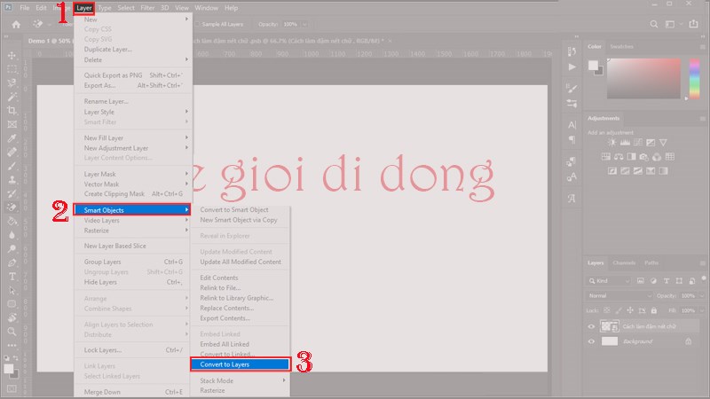Select the Healing Brush tool
This screenshot has width=710, height=399.
(x=12, y=152)
